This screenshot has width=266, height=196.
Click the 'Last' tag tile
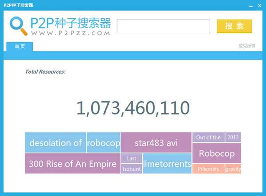click(132, 158)
